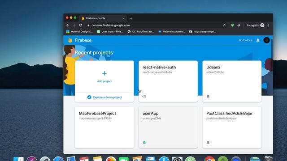
Task: Click the project ID postclassifiedadsinbajar
Action: [222, 118]
